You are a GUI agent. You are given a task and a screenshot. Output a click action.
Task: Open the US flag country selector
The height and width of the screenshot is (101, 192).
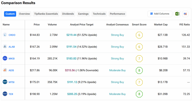click(x=185, y=14)
